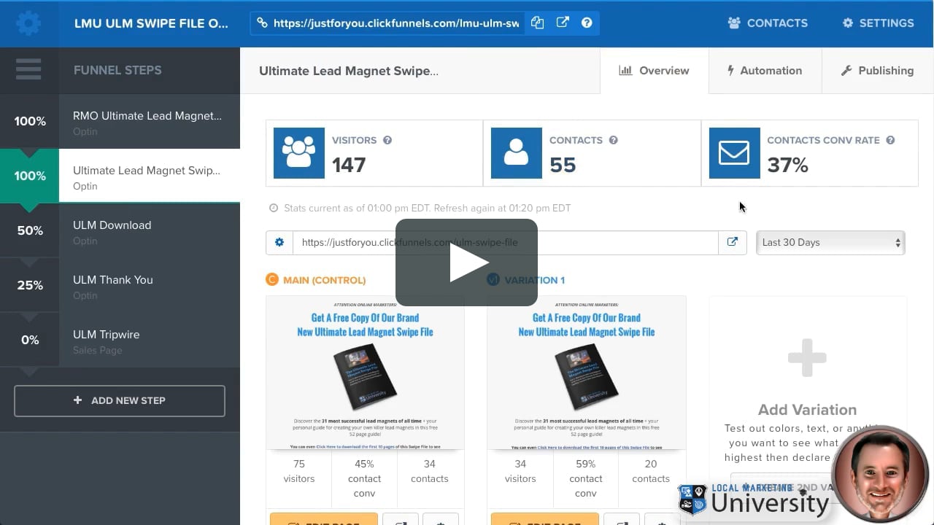
Task: Click the 0% badge on ULM Tripwire
Action: (x=30, y=340)
